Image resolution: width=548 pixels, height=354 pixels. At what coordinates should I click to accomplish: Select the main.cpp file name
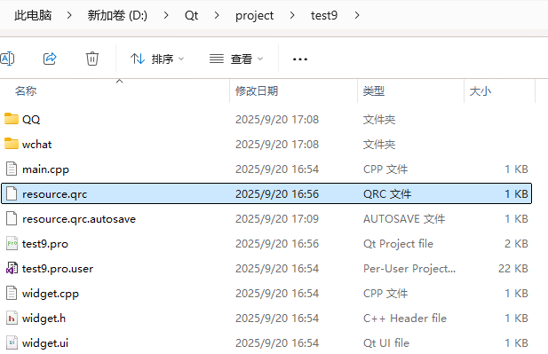coord(45,169)
